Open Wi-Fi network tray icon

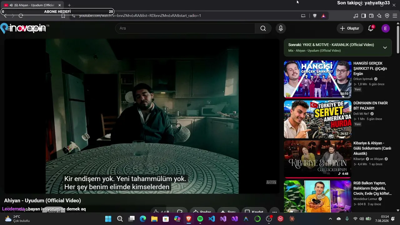355,219
